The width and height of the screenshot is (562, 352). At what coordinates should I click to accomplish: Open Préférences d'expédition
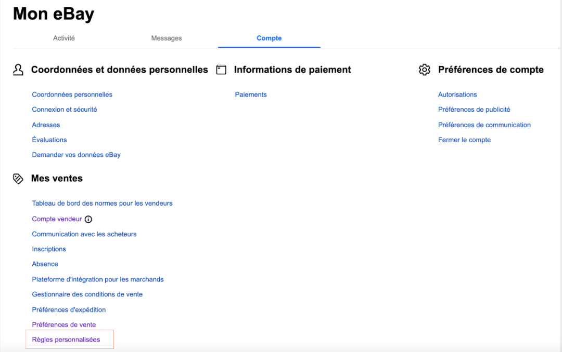pos(69,309)
